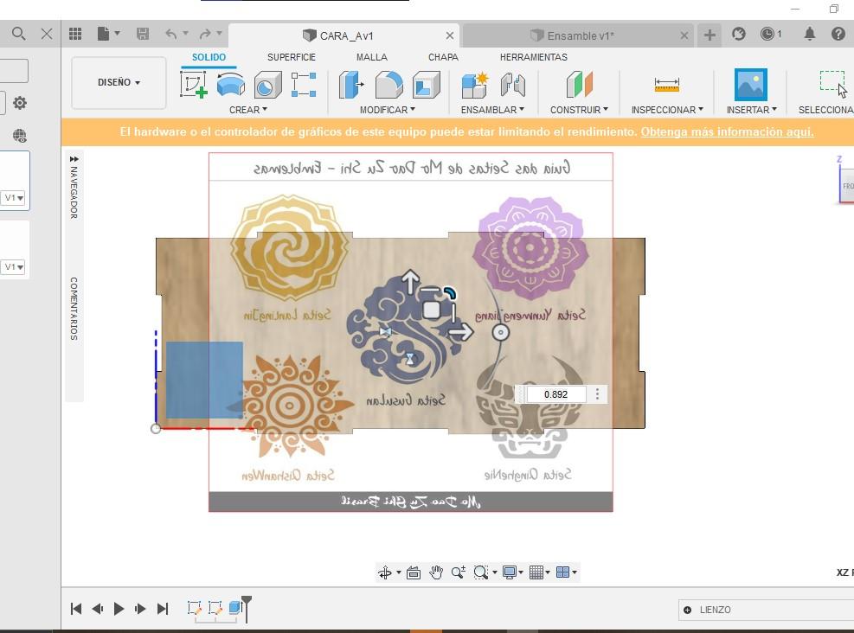Open the MODIFICAR dropdown menu
Screen dimensions: 854x633
(x=388, y=110)
